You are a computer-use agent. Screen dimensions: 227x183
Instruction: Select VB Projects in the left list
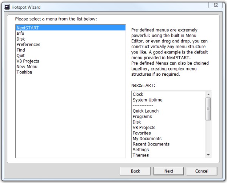click(x=28, y=61)
